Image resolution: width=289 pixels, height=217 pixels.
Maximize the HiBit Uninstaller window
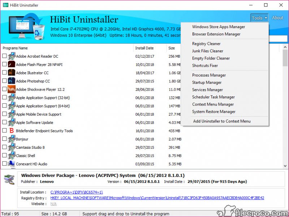266,5
